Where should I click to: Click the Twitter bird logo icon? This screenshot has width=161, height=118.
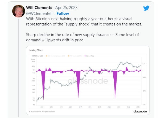pos(146,8)
